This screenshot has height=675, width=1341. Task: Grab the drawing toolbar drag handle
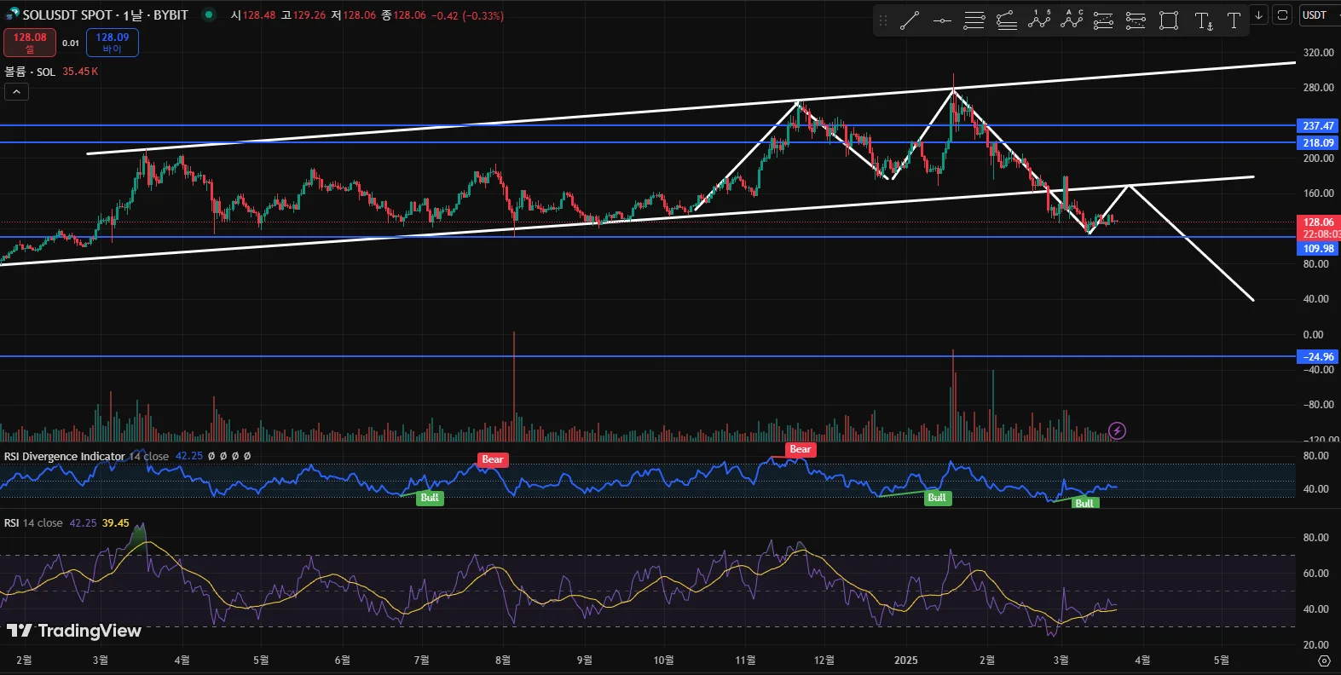point(883,20)
